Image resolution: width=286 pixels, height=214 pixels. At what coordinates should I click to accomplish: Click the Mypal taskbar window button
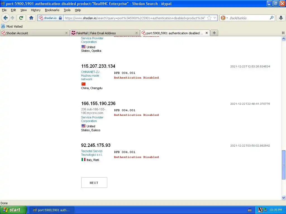point(52,210)
